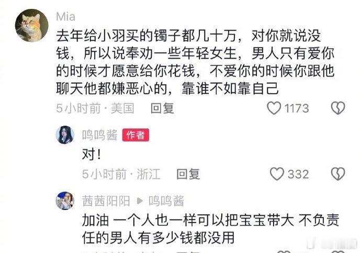Tap 回复 under the 对! comment
The width and height of the screenshot is (361, 253).
click(x=188, y=174)
